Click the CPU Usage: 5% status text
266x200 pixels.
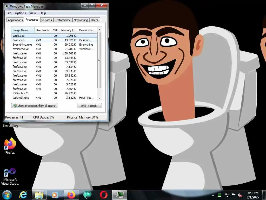pos(43,117)
